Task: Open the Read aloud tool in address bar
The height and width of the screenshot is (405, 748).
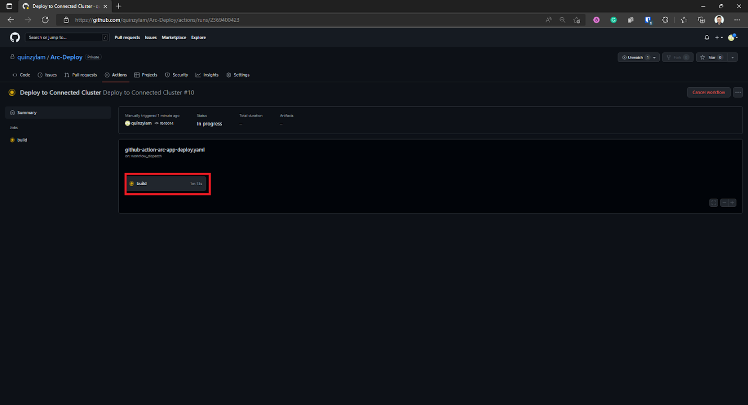Action: [x=548, y=20]
